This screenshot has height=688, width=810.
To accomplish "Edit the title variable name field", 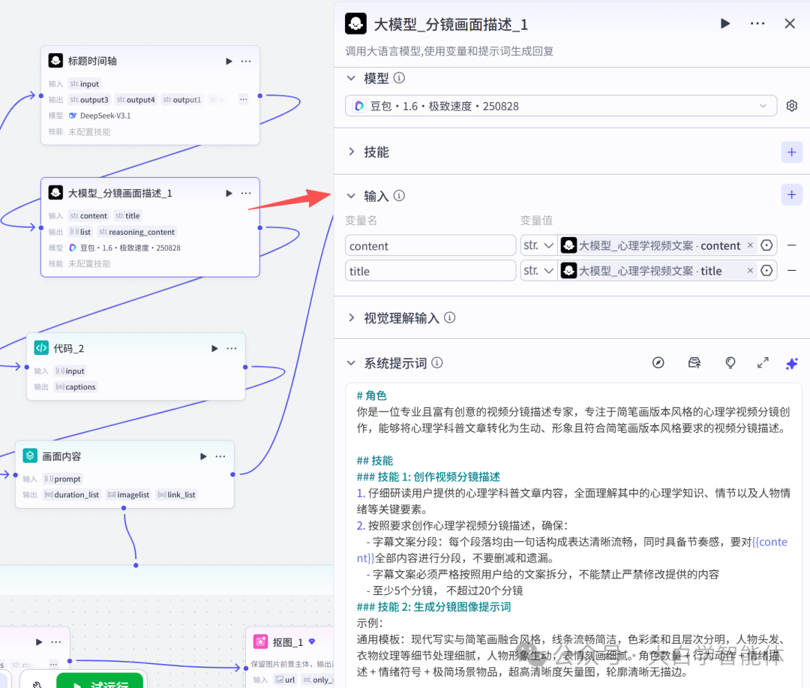I will point(430,271).
